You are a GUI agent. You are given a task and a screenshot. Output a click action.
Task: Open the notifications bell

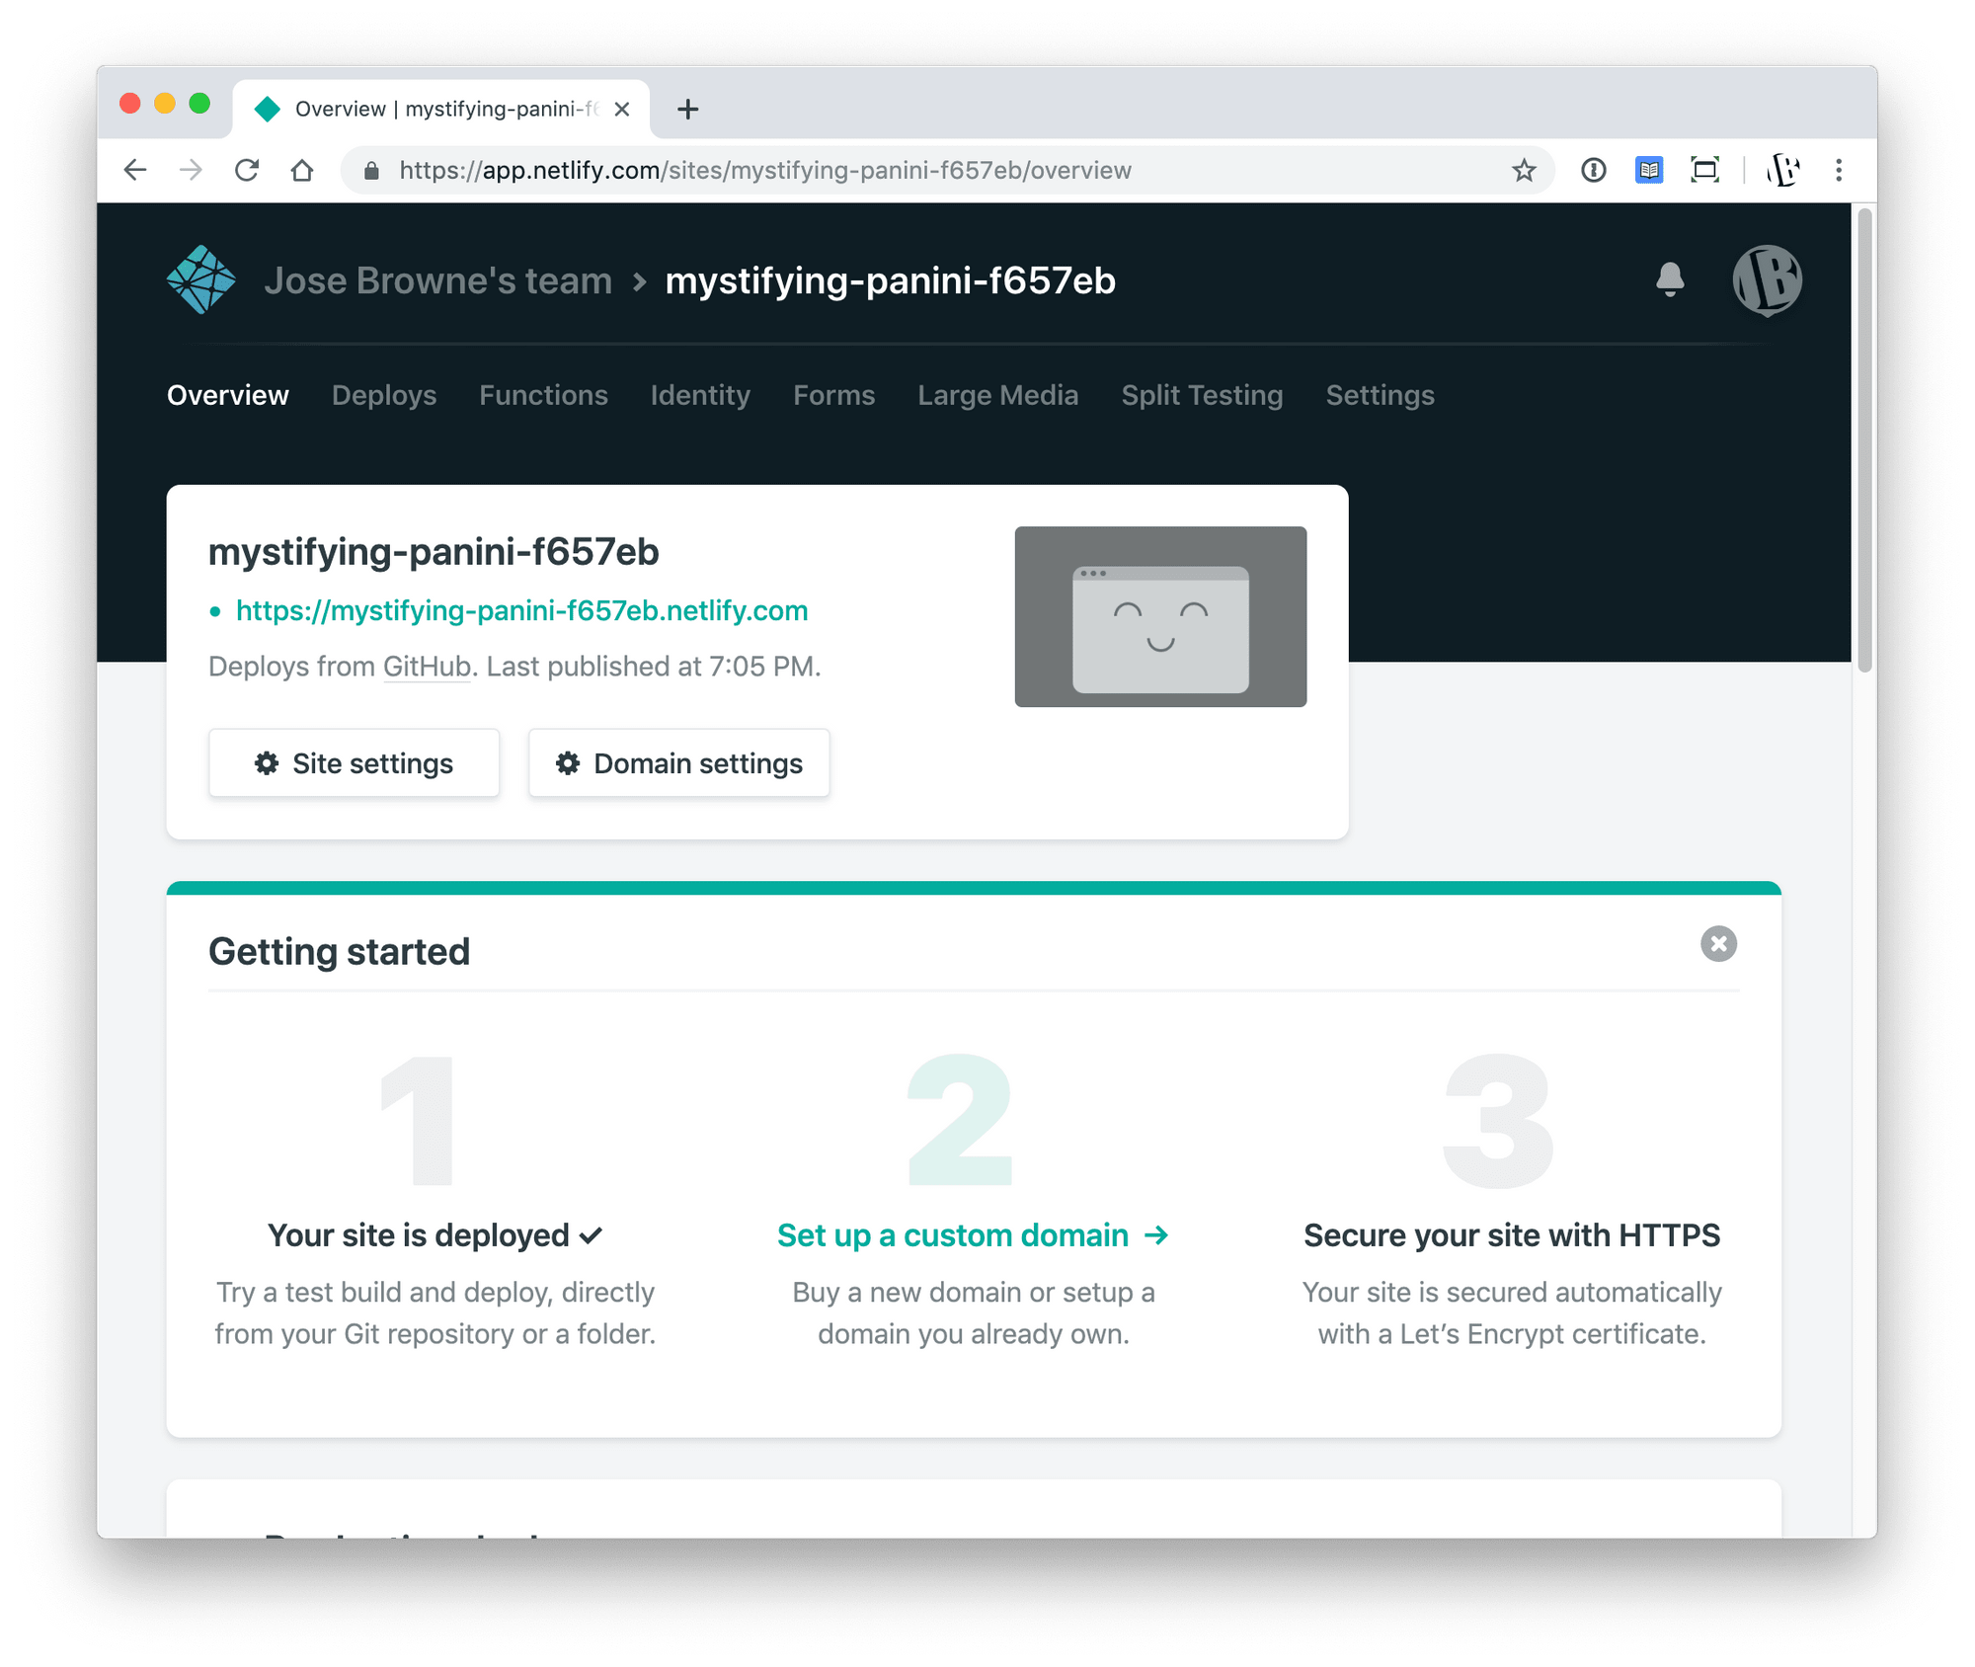pyautogui.click(x=1670, y=280)
